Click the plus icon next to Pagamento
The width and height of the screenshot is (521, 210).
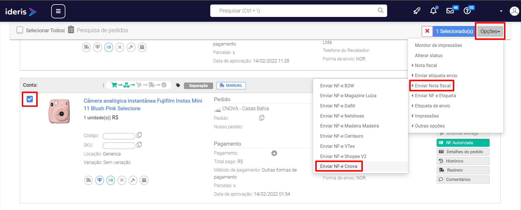(274, 153)
